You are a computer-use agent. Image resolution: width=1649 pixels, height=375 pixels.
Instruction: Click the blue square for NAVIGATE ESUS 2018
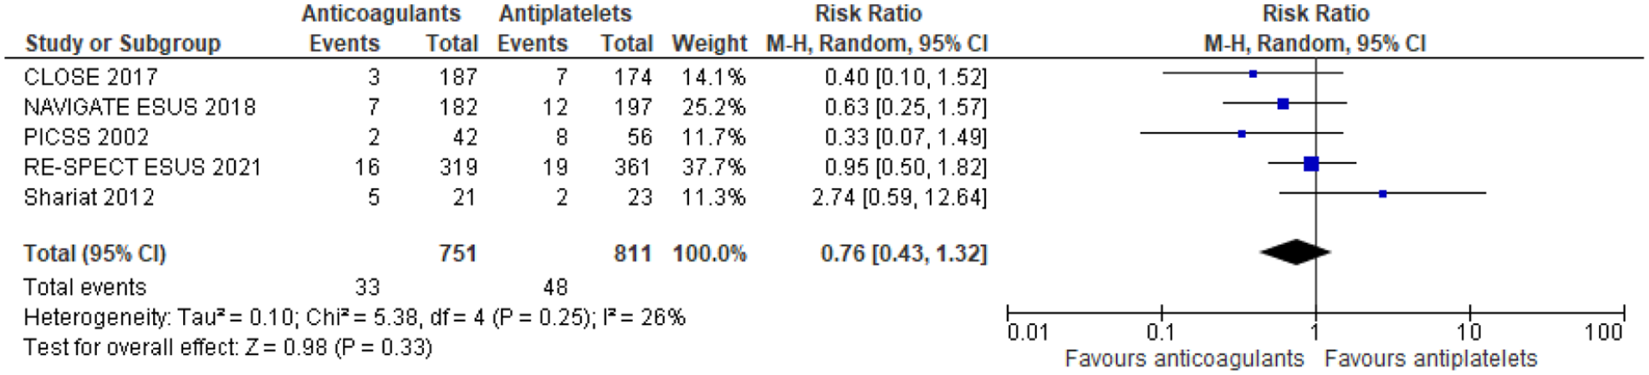coord(1283,104)
